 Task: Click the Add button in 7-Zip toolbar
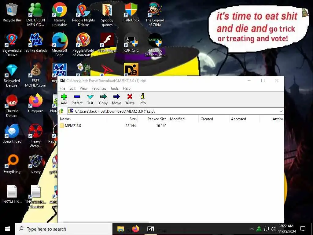[x=64, y=99]
